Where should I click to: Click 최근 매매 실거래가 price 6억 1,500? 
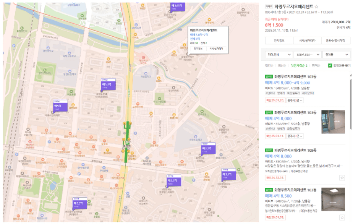(274, 25)
